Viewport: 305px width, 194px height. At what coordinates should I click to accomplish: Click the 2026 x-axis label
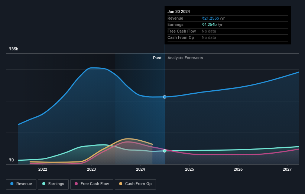tap(238, 170)
